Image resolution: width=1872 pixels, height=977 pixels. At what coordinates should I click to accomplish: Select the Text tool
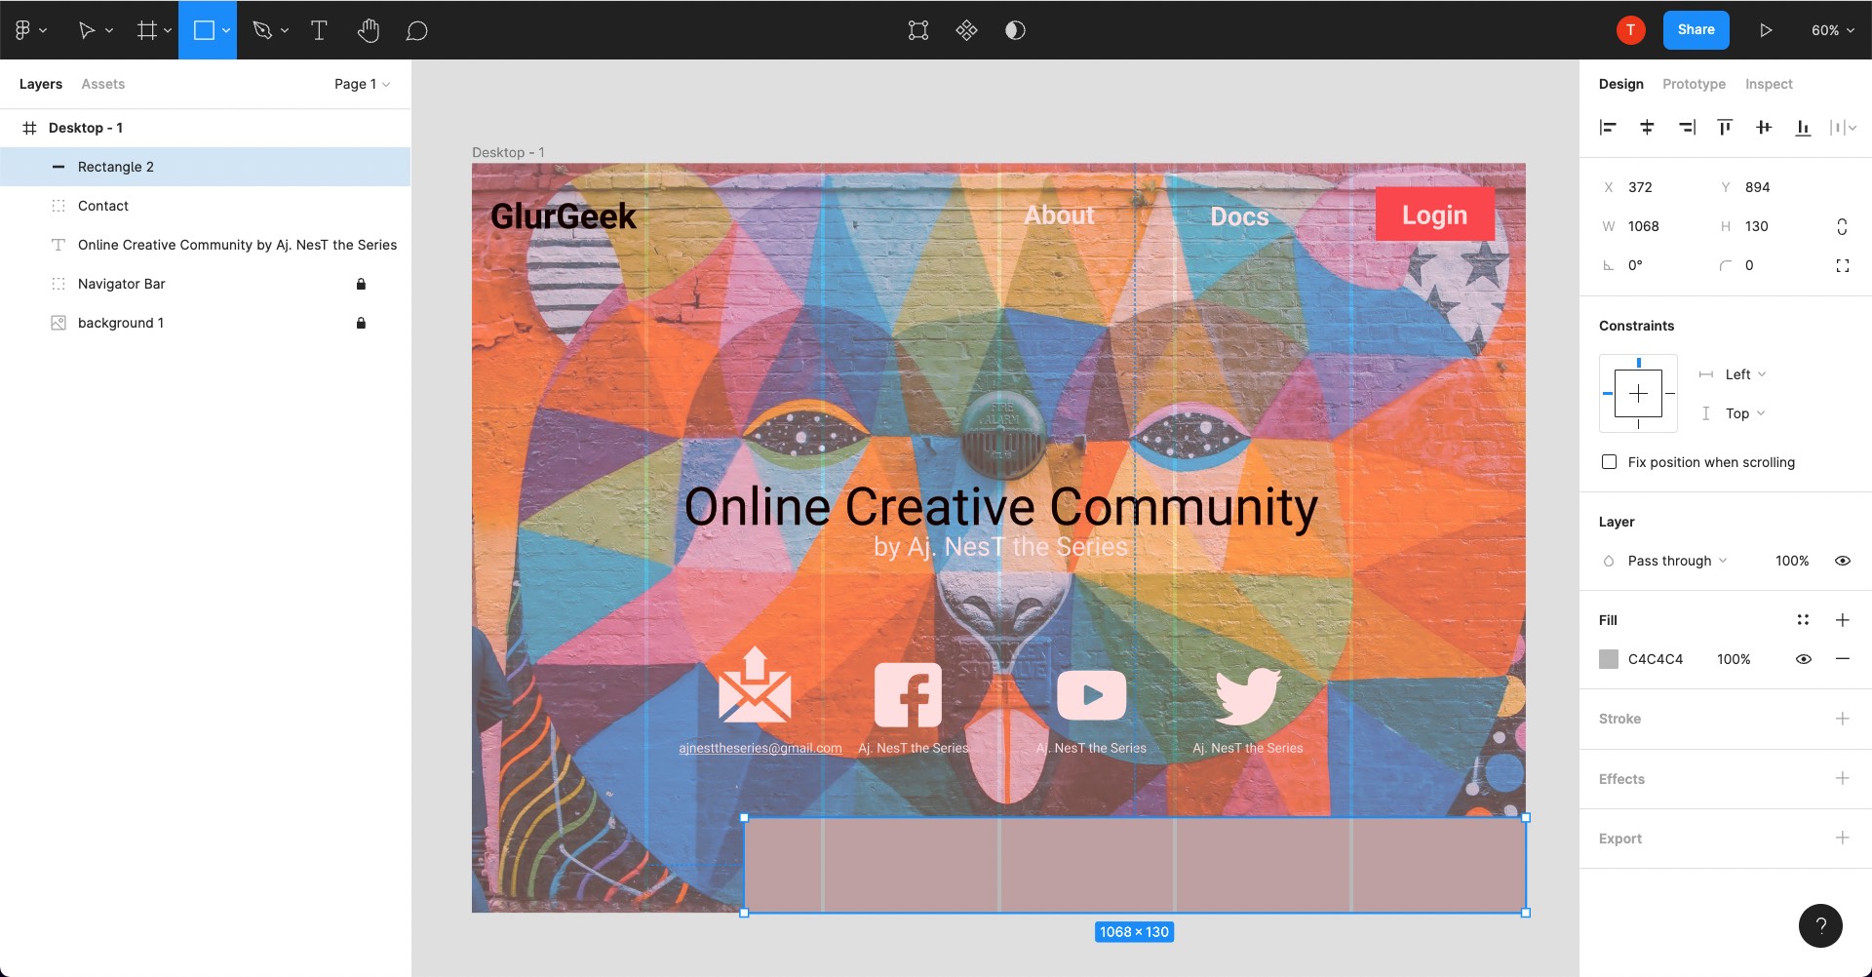point(319,30)
